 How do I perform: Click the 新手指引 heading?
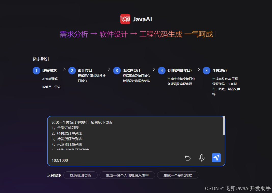pos(40,59)
